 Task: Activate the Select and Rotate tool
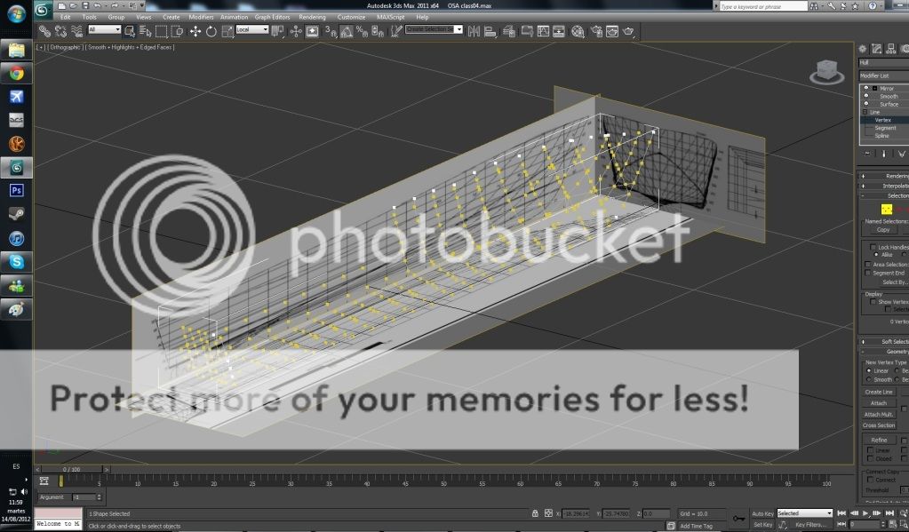211,31
